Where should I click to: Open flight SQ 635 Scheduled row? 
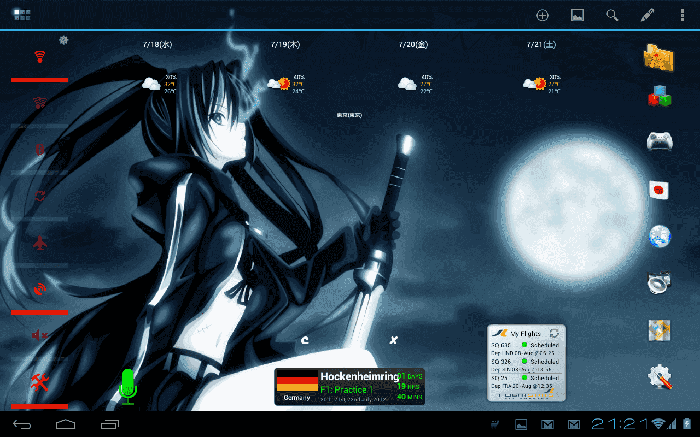pos(526,349)
